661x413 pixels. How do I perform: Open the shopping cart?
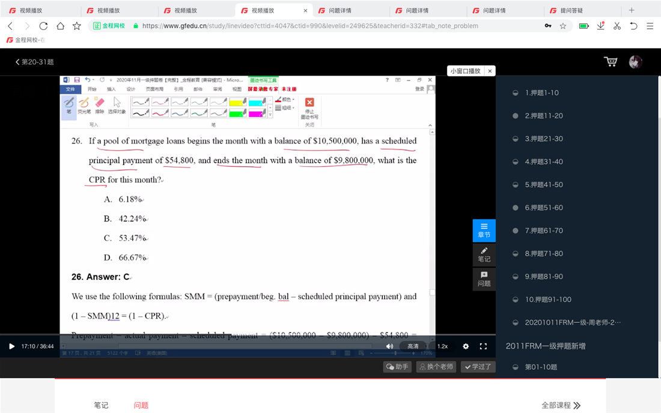click(x=611, y=62)
